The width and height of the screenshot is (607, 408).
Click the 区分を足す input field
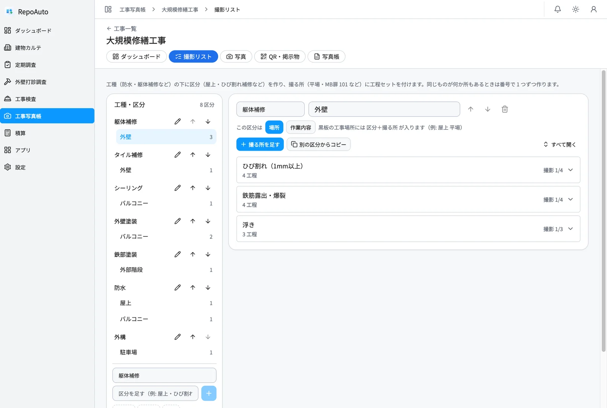(x=155, y=394)
